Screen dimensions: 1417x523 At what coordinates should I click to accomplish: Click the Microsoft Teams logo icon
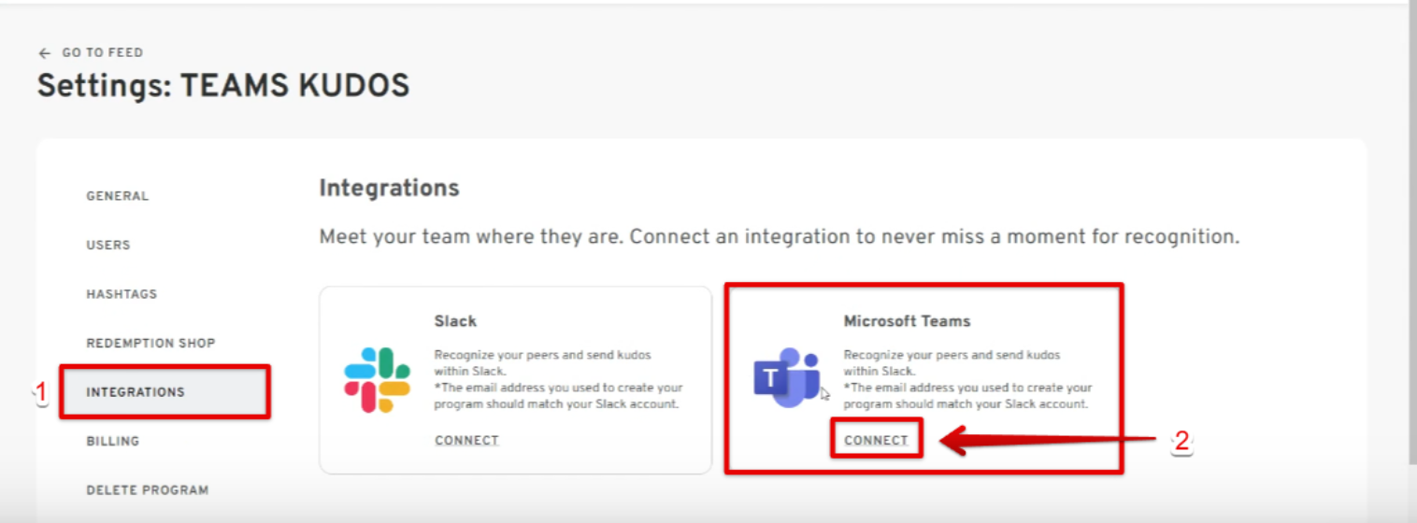pos(787,377)
